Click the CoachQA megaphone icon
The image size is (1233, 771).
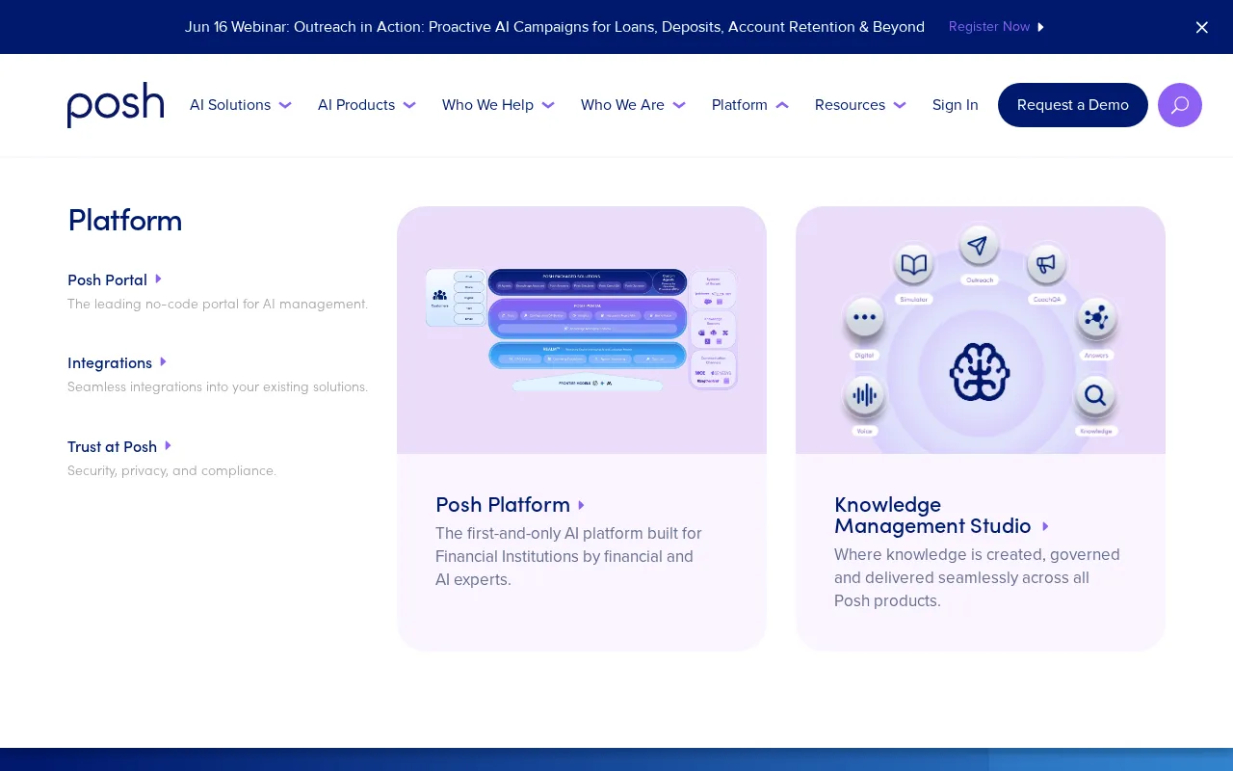(1046, 263)
